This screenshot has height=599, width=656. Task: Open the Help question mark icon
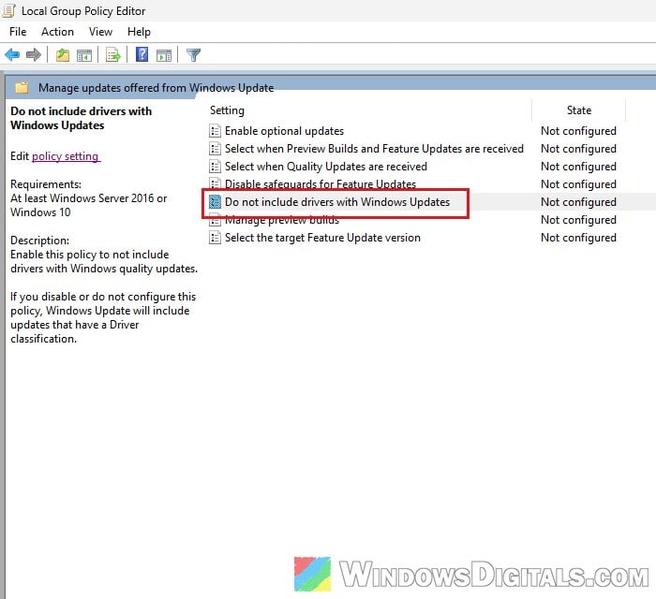(x=142, y=54)
